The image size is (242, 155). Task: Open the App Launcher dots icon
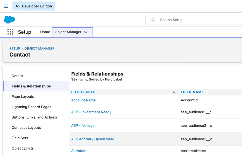pos(10,32)
